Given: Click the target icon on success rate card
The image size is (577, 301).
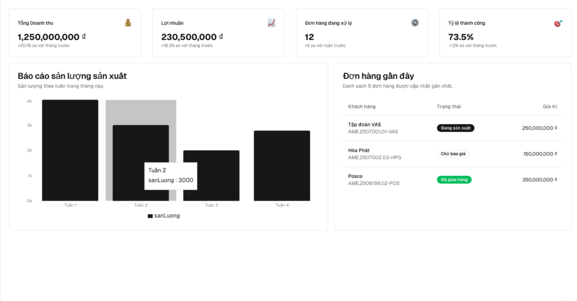Looking at the screenshot, I should (558, 23).
